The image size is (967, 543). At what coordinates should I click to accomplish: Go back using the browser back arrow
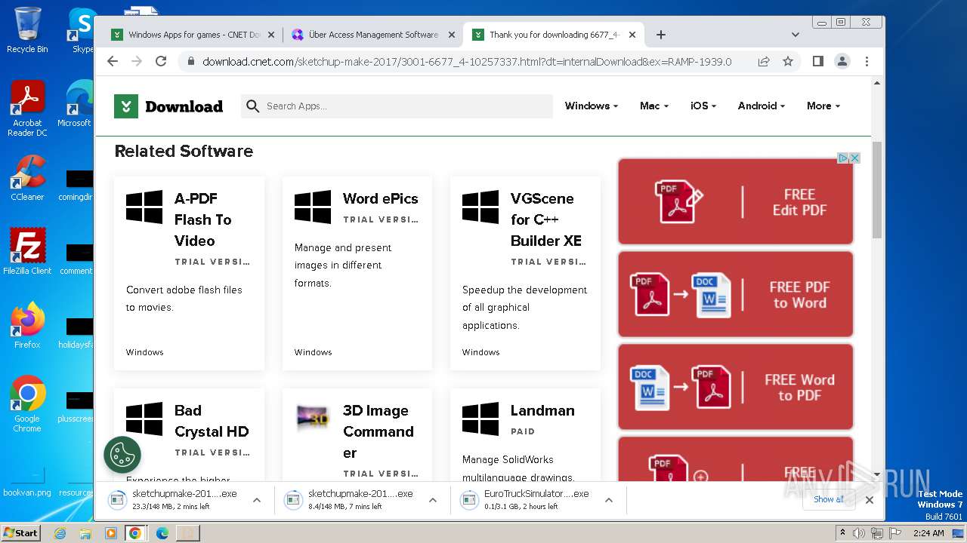click(113, 61)
